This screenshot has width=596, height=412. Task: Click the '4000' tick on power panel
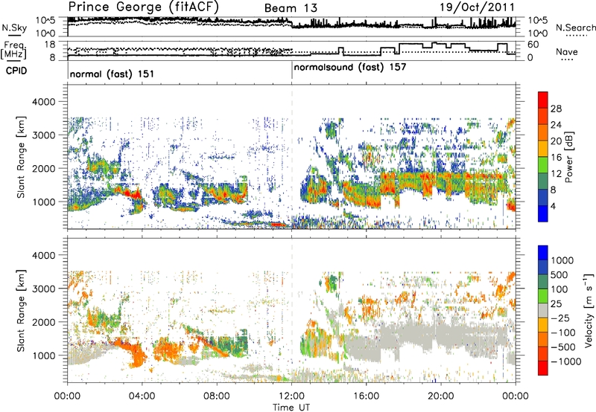click(44, 102)
